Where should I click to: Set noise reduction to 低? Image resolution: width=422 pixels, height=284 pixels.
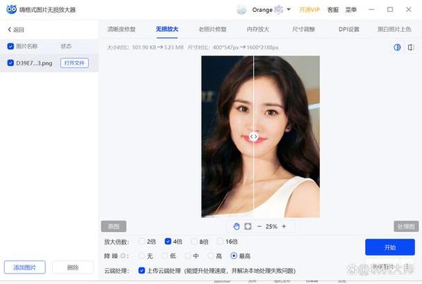[x=165, y=256]
